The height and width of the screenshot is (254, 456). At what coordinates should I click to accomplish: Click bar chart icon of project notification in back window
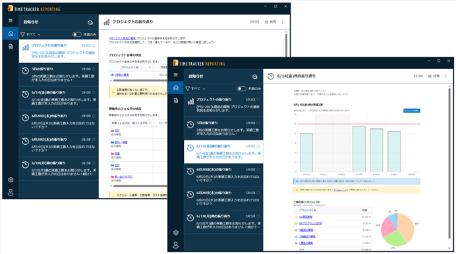[x=26, y=47]
